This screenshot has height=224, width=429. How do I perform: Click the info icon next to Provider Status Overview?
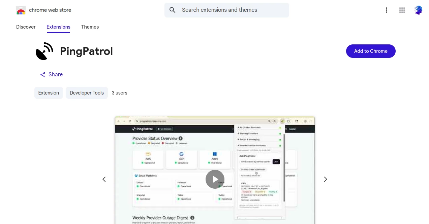(x=181, y=138)
